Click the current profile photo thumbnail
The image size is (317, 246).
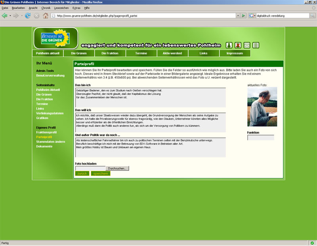click(x=260, y=107)
